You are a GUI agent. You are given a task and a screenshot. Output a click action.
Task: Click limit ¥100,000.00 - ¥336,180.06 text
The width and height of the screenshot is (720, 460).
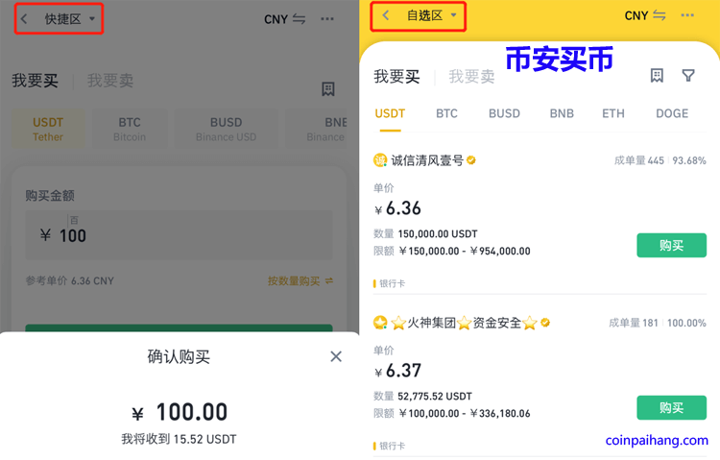(465, 414)
